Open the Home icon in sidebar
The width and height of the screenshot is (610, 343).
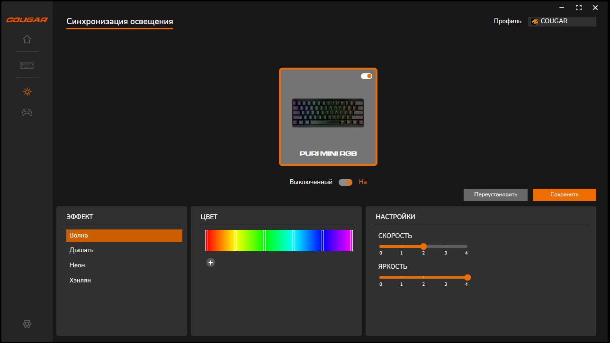pyautogui.click(x=27, y=39)
